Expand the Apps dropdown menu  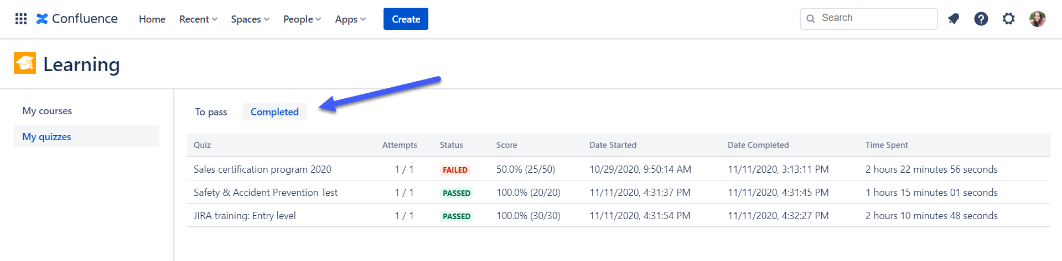[x=350, y=19]
